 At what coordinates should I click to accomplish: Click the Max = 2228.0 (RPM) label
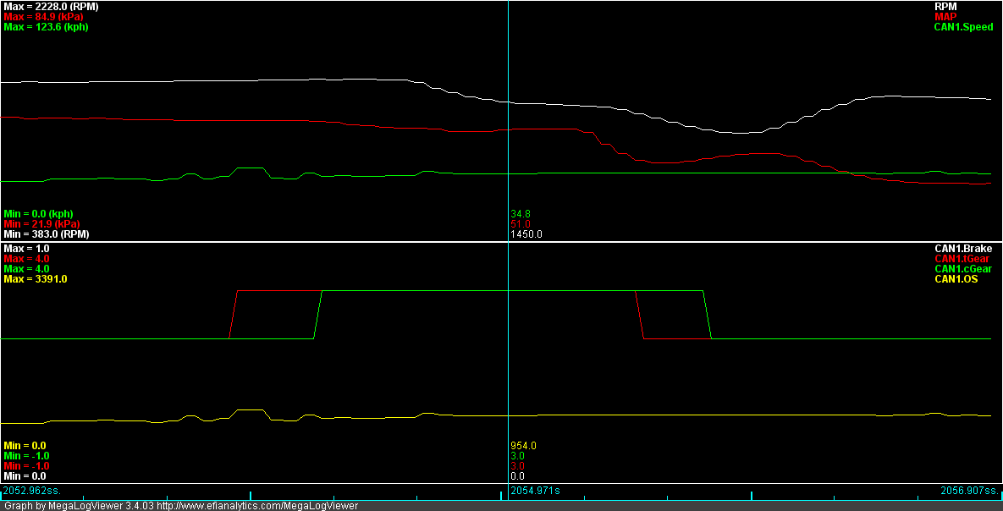(51, 6)
